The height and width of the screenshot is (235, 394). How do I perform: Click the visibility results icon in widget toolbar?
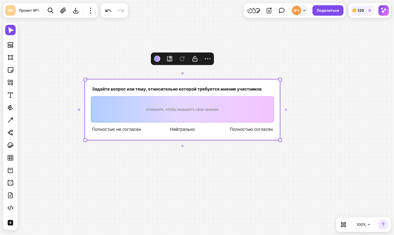(170, 59)
